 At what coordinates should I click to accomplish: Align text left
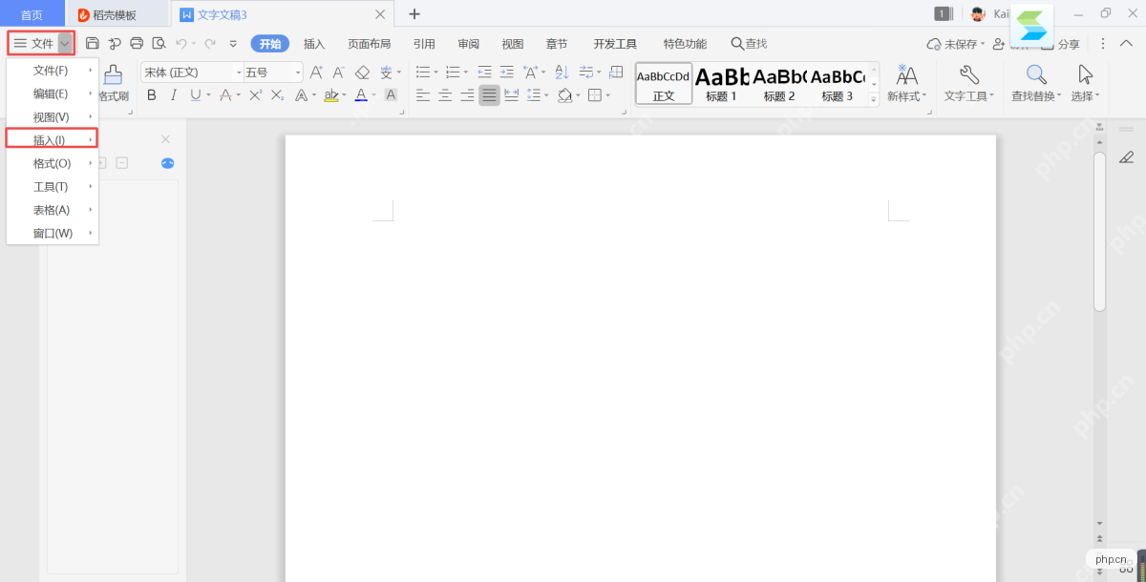(x=421, y=94)
